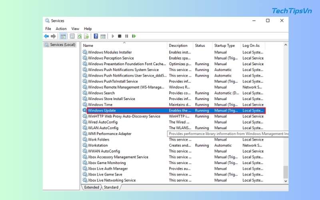
Task: Select Windows PushToInstall Service row
Action: click(x=174, y=81)
